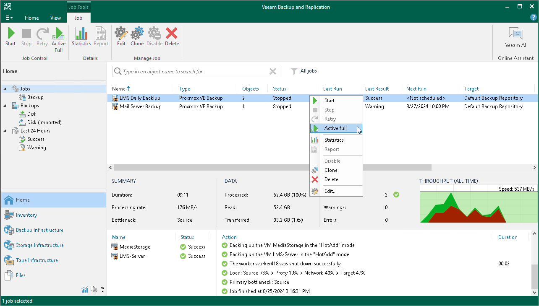This screenshot has width=539, height=306.
Task: Select Active full in context menu
Action: click(335, 128)
